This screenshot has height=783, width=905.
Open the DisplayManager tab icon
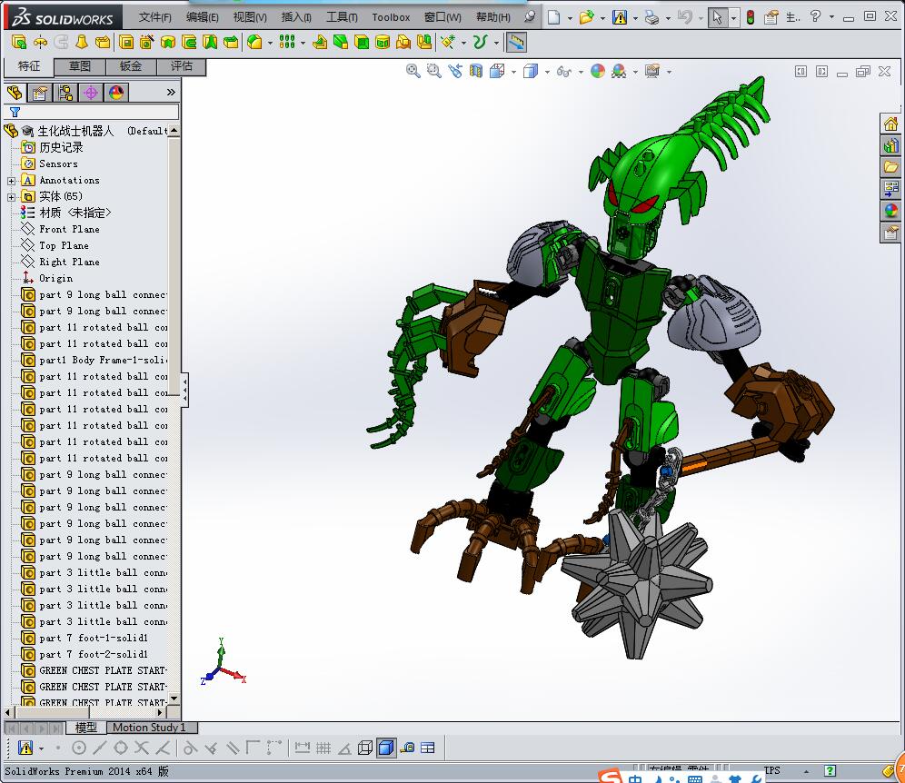[x=116, y=93]
